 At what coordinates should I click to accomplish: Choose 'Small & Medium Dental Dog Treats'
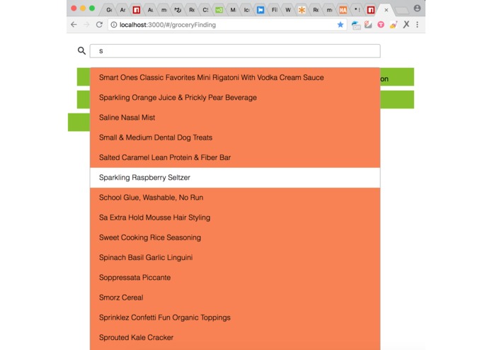[x=235, y=137]
